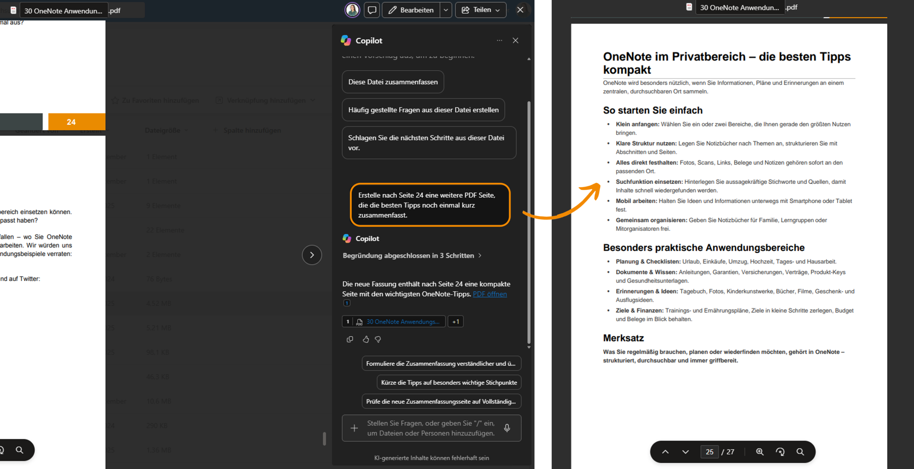
Task: Select 'Diese Datei zusammenfassen' suggestion
Action: point(393,82)
